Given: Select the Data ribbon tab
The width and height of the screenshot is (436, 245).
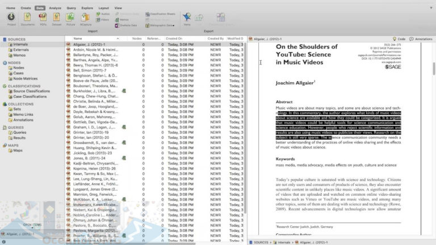Looking at the screenshot, I should point(40,8).
